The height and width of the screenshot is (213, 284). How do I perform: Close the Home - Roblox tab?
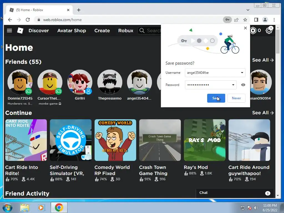tap(68, 10)
